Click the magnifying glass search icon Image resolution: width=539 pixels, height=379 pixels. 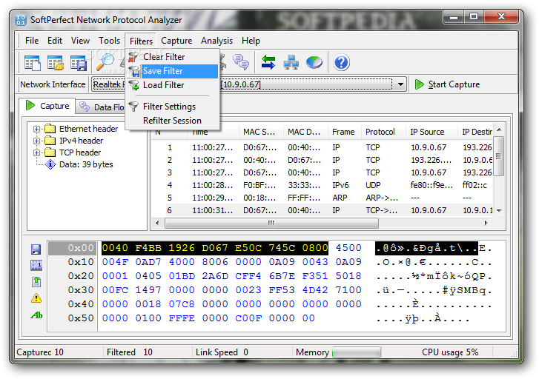pyautogui.click(x=105, y=62)
